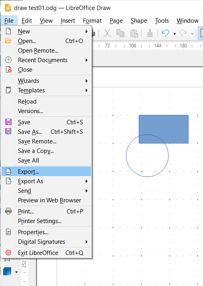Select the 3D cube shape tool
Screen dimensions: 203x286
pyautogui.click(x=7, y=271)
